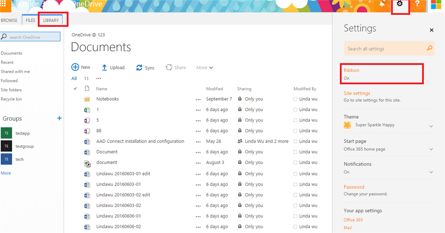Tick Linda wu presence checkbox in Notebooks row

point(296,99)
